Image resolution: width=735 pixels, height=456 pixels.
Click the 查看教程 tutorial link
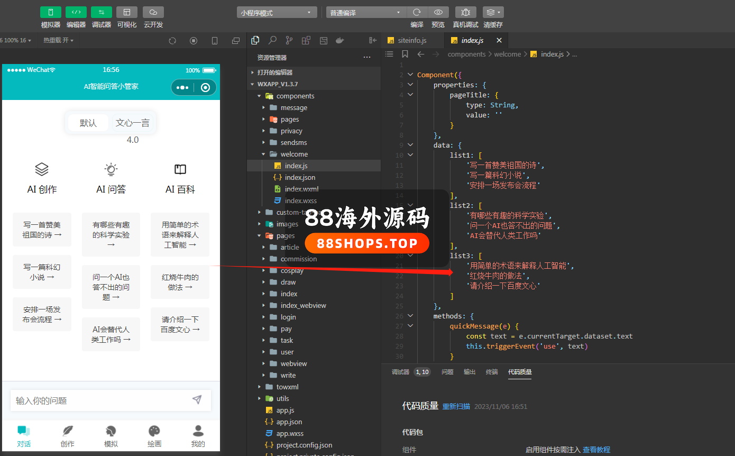click(x=596, y=450)
